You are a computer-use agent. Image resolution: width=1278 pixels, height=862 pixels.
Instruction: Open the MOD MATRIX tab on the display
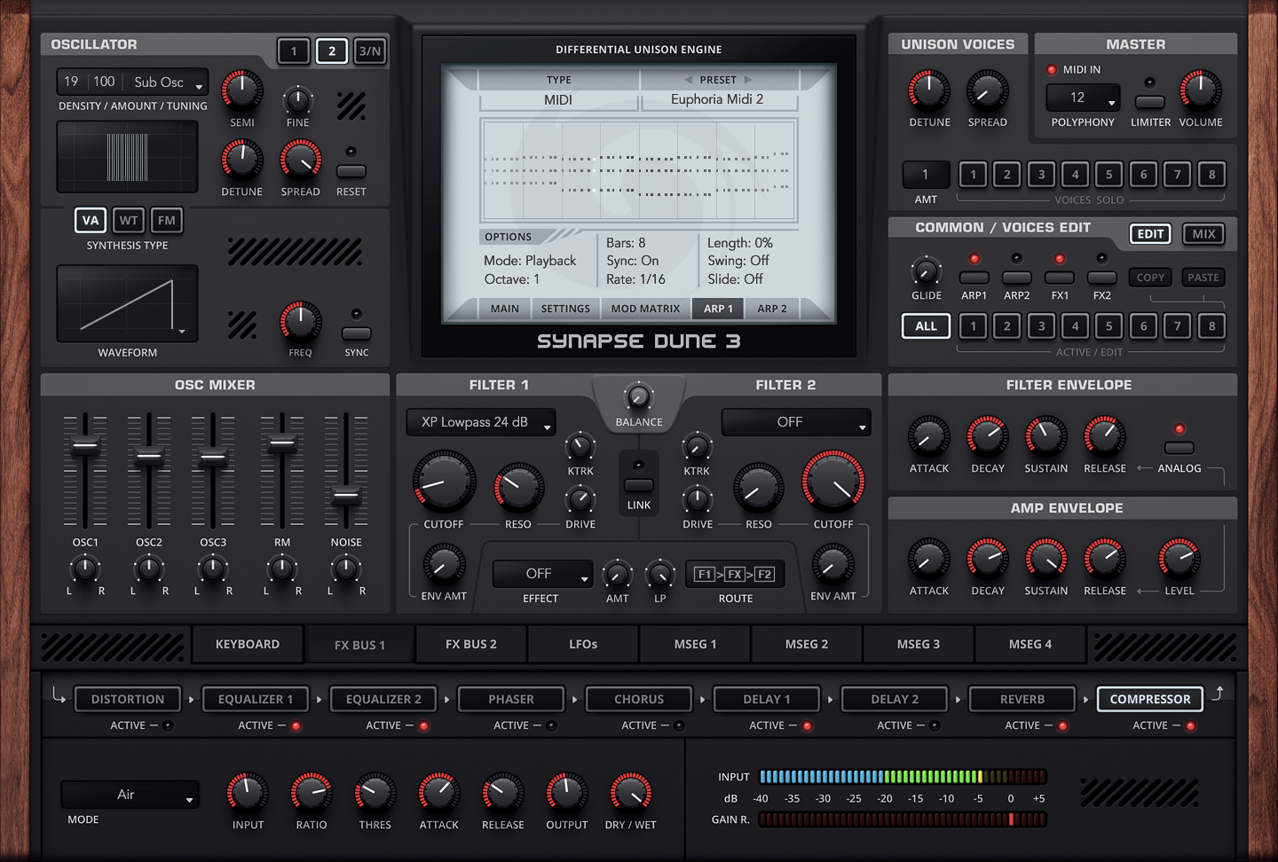click(645, 308)
